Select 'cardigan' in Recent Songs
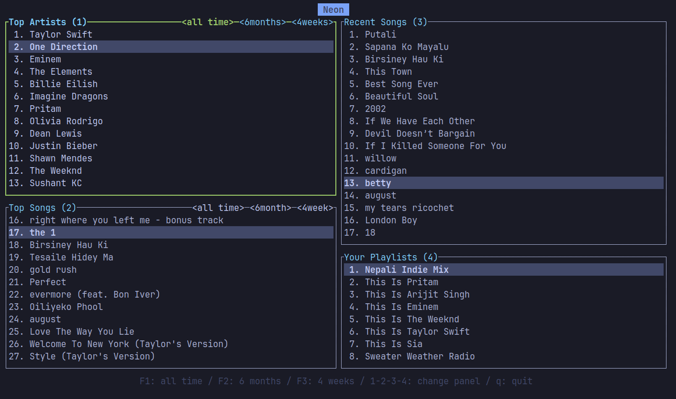The width and height of the screenshot is (676, 399). (385, 171)
